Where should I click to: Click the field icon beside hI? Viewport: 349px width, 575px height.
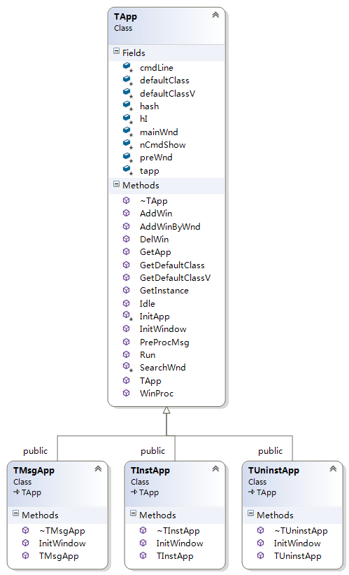pos(127,118)
